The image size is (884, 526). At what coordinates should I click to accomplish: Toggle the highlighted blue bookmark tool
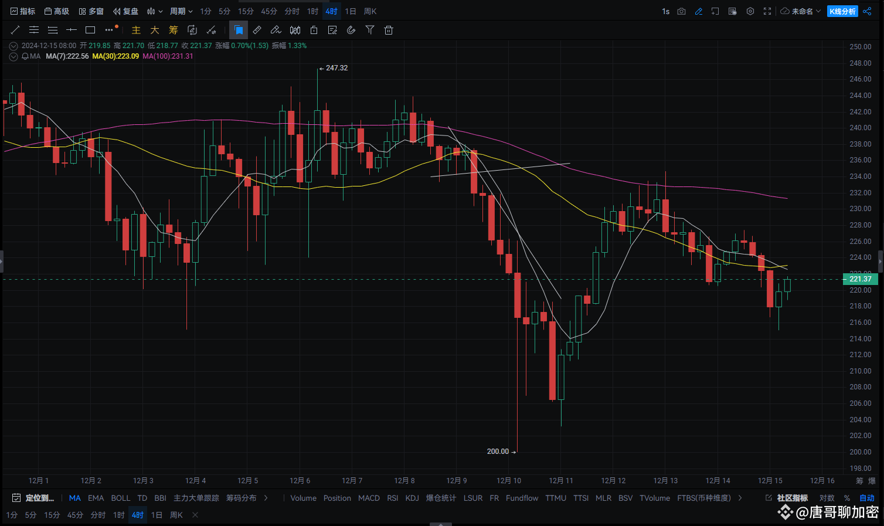[x=239, y=30]
